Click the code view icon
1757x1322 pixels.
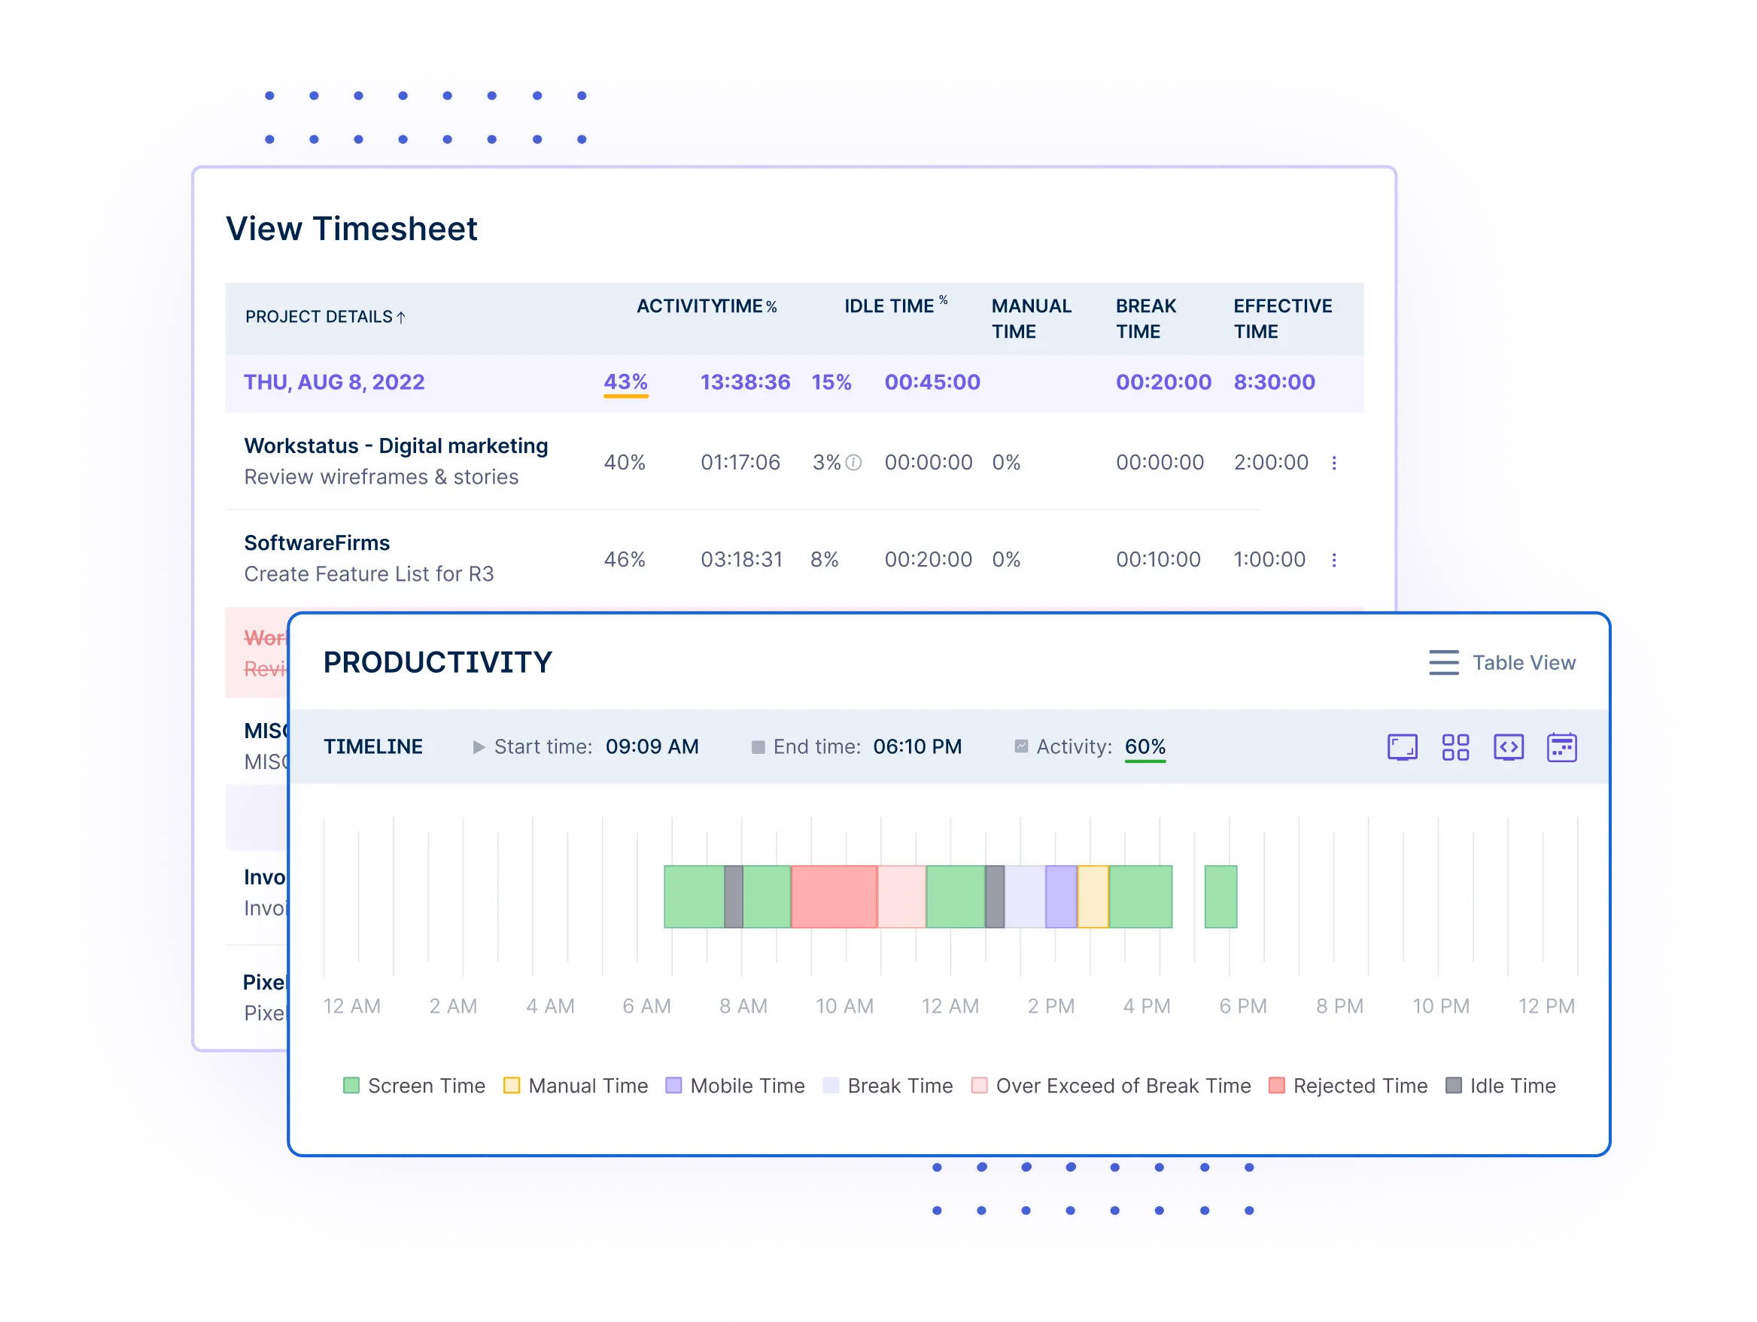click(x=1509, y=747)
